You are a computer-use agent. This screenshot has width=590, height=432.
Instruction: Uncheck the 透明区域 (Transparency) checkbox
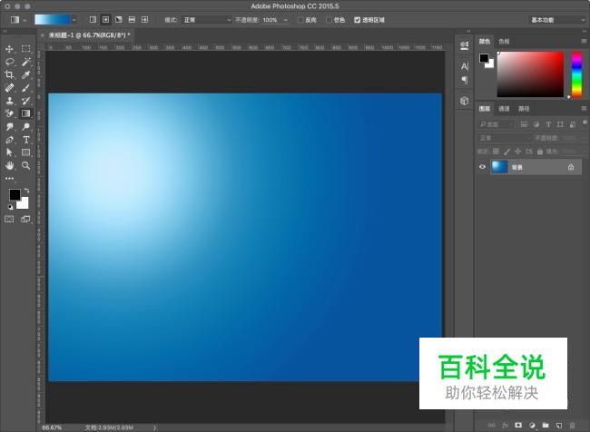pyautogui.click(x=358, y=19)
